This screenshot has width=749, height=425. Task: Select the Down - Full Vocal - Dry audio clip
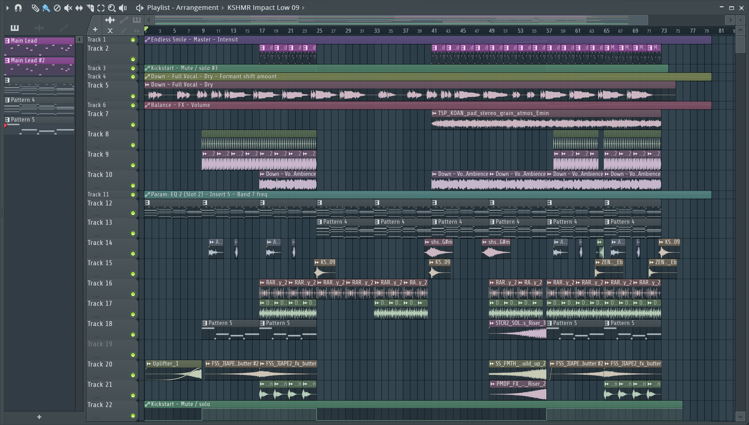[x=410, y=91]
